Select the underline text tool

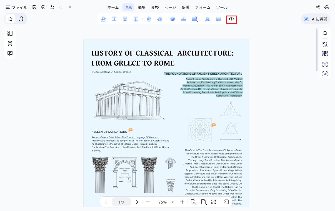point(114,19)
